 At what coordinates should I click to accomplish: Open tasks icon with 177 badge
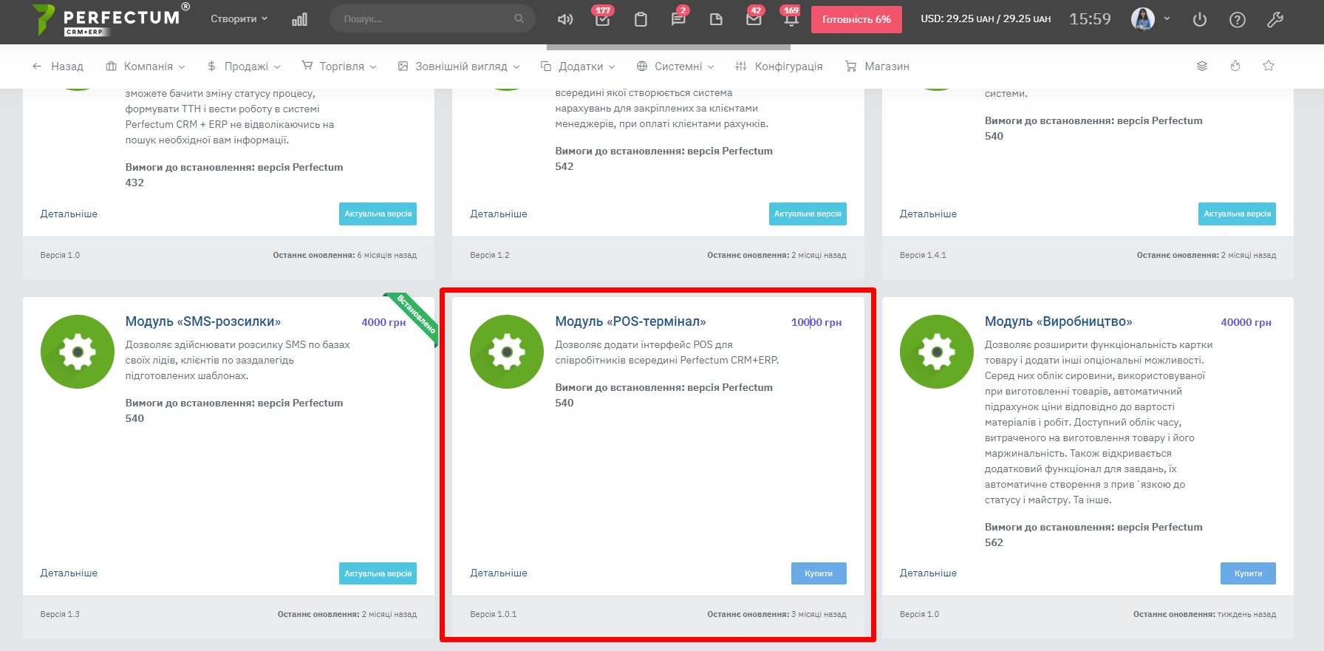(x=603, y=19)
